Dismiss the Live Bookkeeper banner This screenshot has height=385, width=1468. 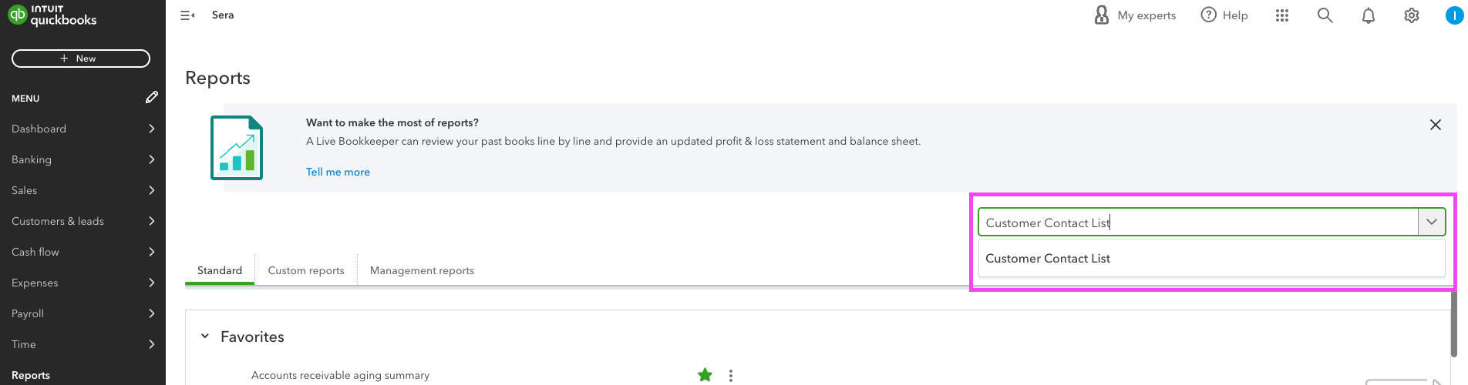click(1436, 125)
